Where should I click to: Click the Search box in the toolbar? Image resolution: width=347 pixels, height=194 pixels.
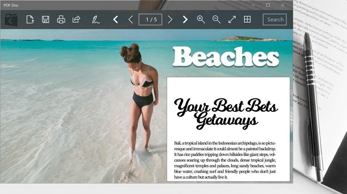[x=275, y=19]
